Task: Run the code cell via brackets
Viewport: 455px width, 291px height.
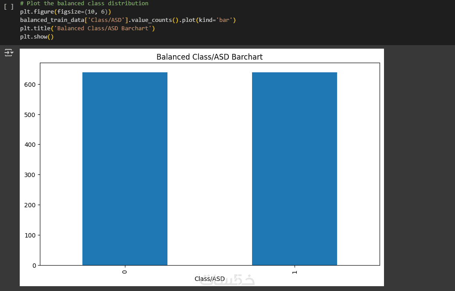Action: click(8, 7)
